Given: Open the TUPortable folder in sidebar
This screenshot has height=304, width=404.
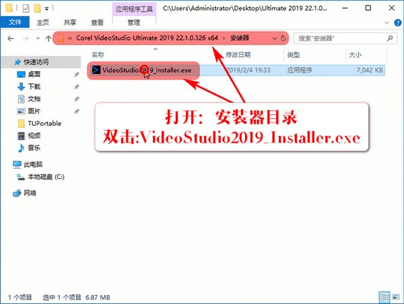Looking at the screenshot, I should tap(44, 124).
